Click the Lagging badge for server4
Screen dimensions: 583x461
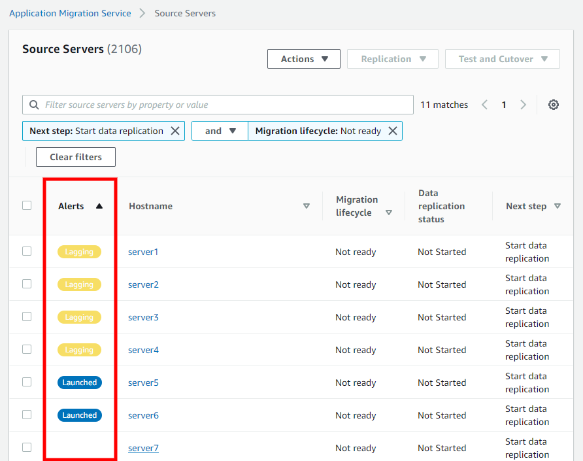(x=79, y=350)
